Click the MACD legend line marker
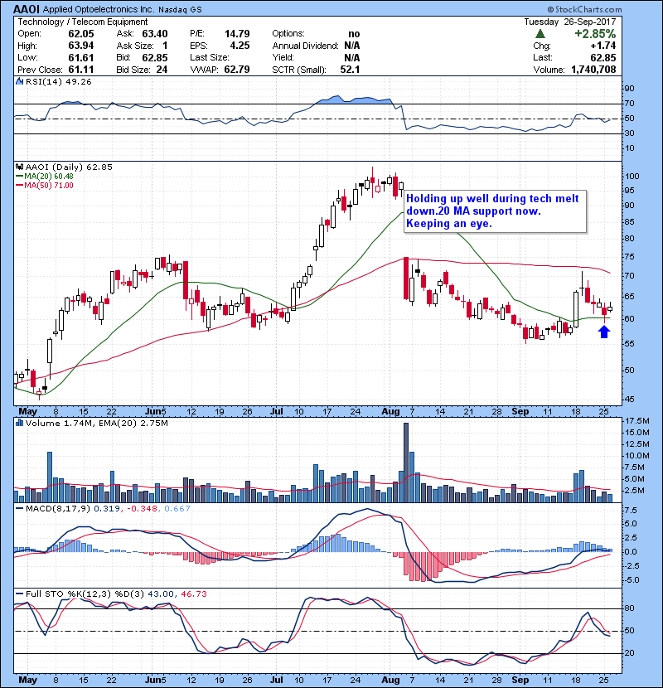The height and width of the screenshot is (688, 663). [20, 509]
